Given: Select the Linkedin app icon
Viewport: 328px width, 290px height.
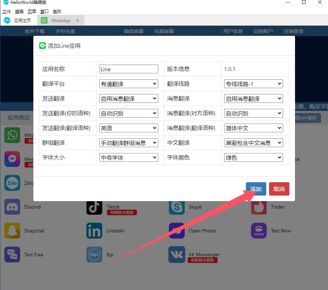Looking at the screenshot, I should (94, 231).
